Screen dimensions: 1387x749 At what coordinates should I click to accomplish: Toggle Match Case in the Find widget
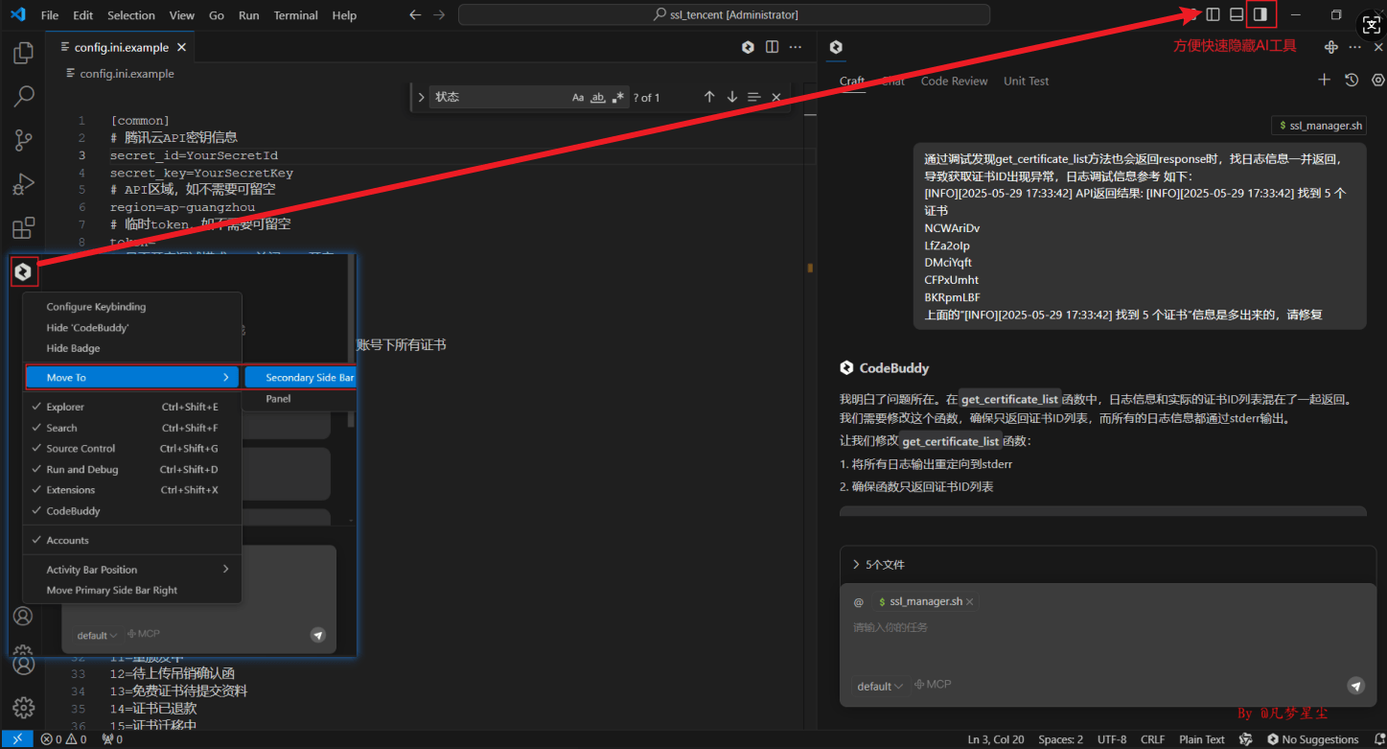click(578, 97)
